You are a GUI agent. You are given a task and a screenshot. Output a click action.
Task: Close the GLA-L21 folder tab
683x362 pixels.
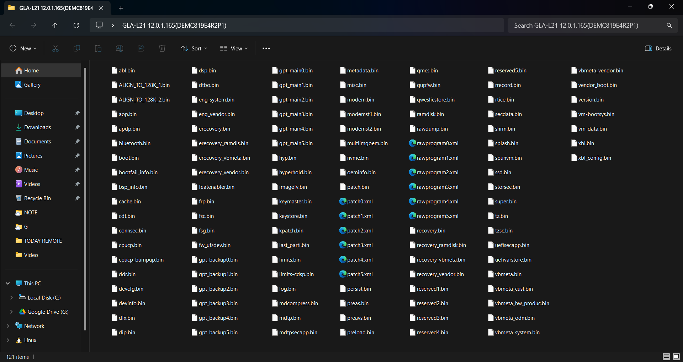(x=101, y=8)
